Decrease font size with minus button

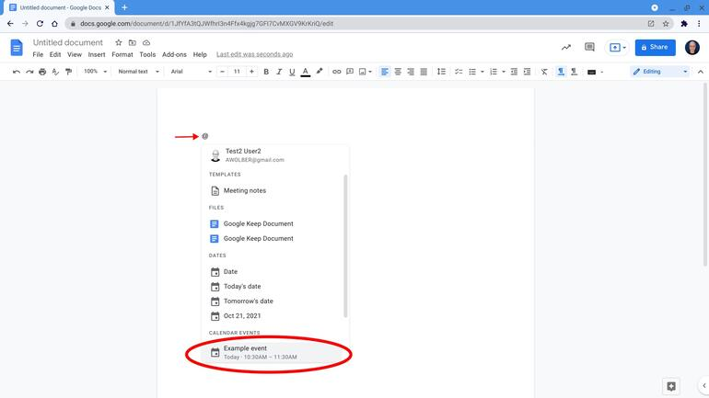[x=222, y=72]
